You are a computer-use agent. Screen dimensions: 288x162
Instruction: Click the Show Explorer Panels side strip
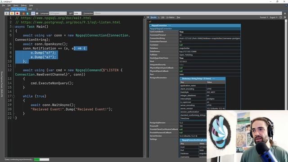coord(2,84)
